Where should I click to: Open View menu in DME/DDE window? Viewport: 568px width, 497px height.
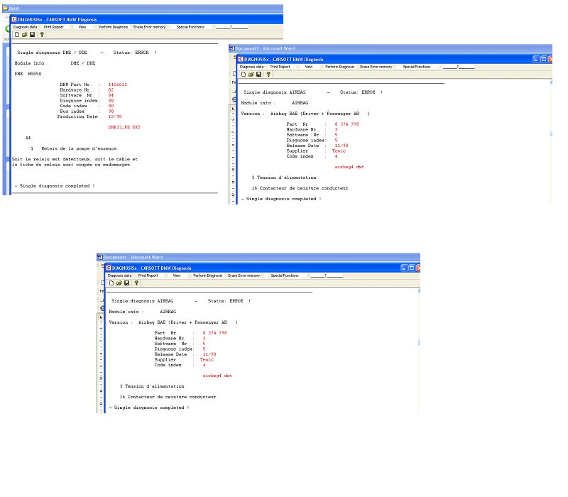click(82, 27)
